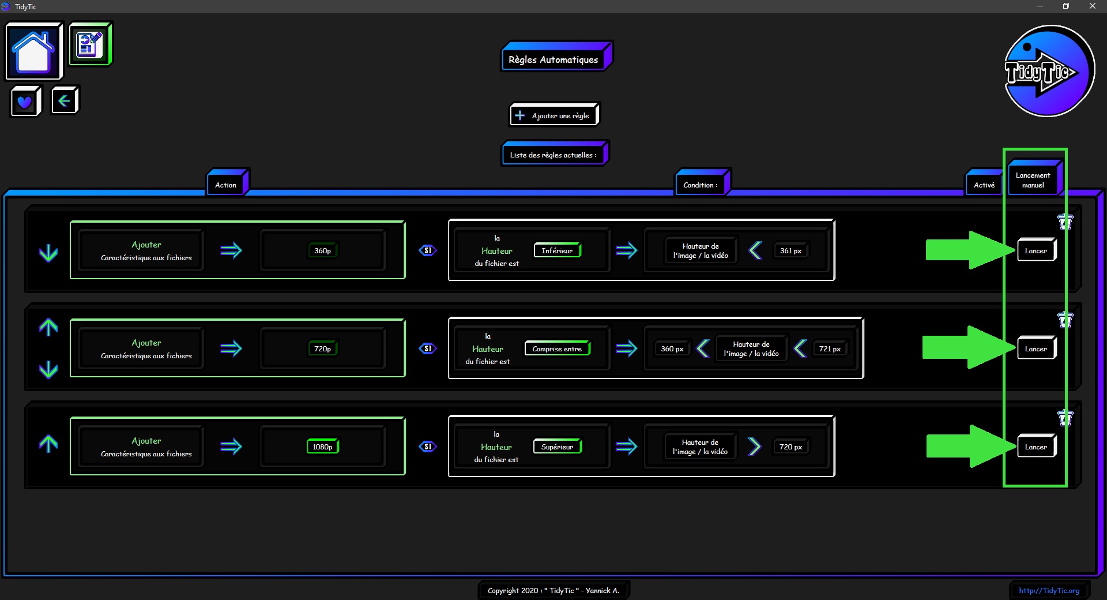This screenshot has height=600, width=1107.
Task: Open the 'Supérieur' comparison selector
Action: point(557,447)
